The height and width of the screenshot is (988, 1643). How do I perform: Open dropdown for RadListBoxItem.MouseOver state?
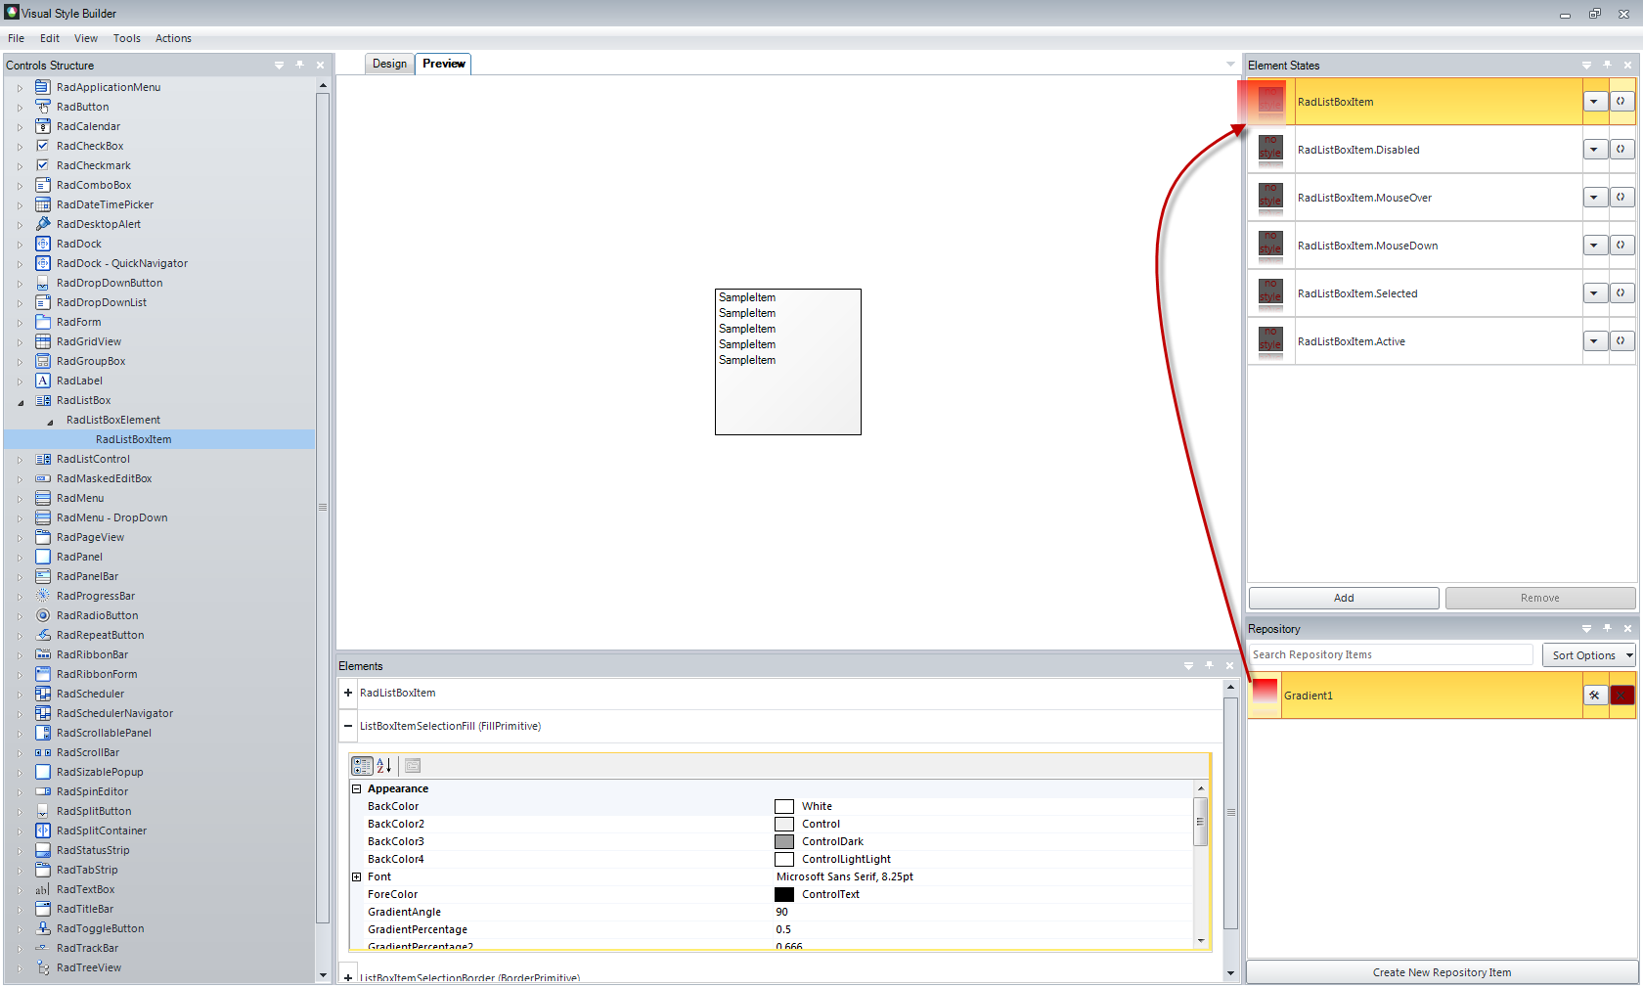pyautogui.click(x=1595, y=198)
